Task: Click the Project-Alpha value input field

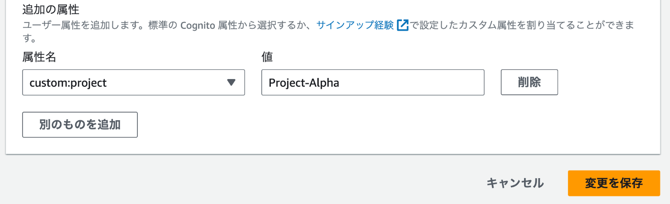Action: [x=372, y=82]
